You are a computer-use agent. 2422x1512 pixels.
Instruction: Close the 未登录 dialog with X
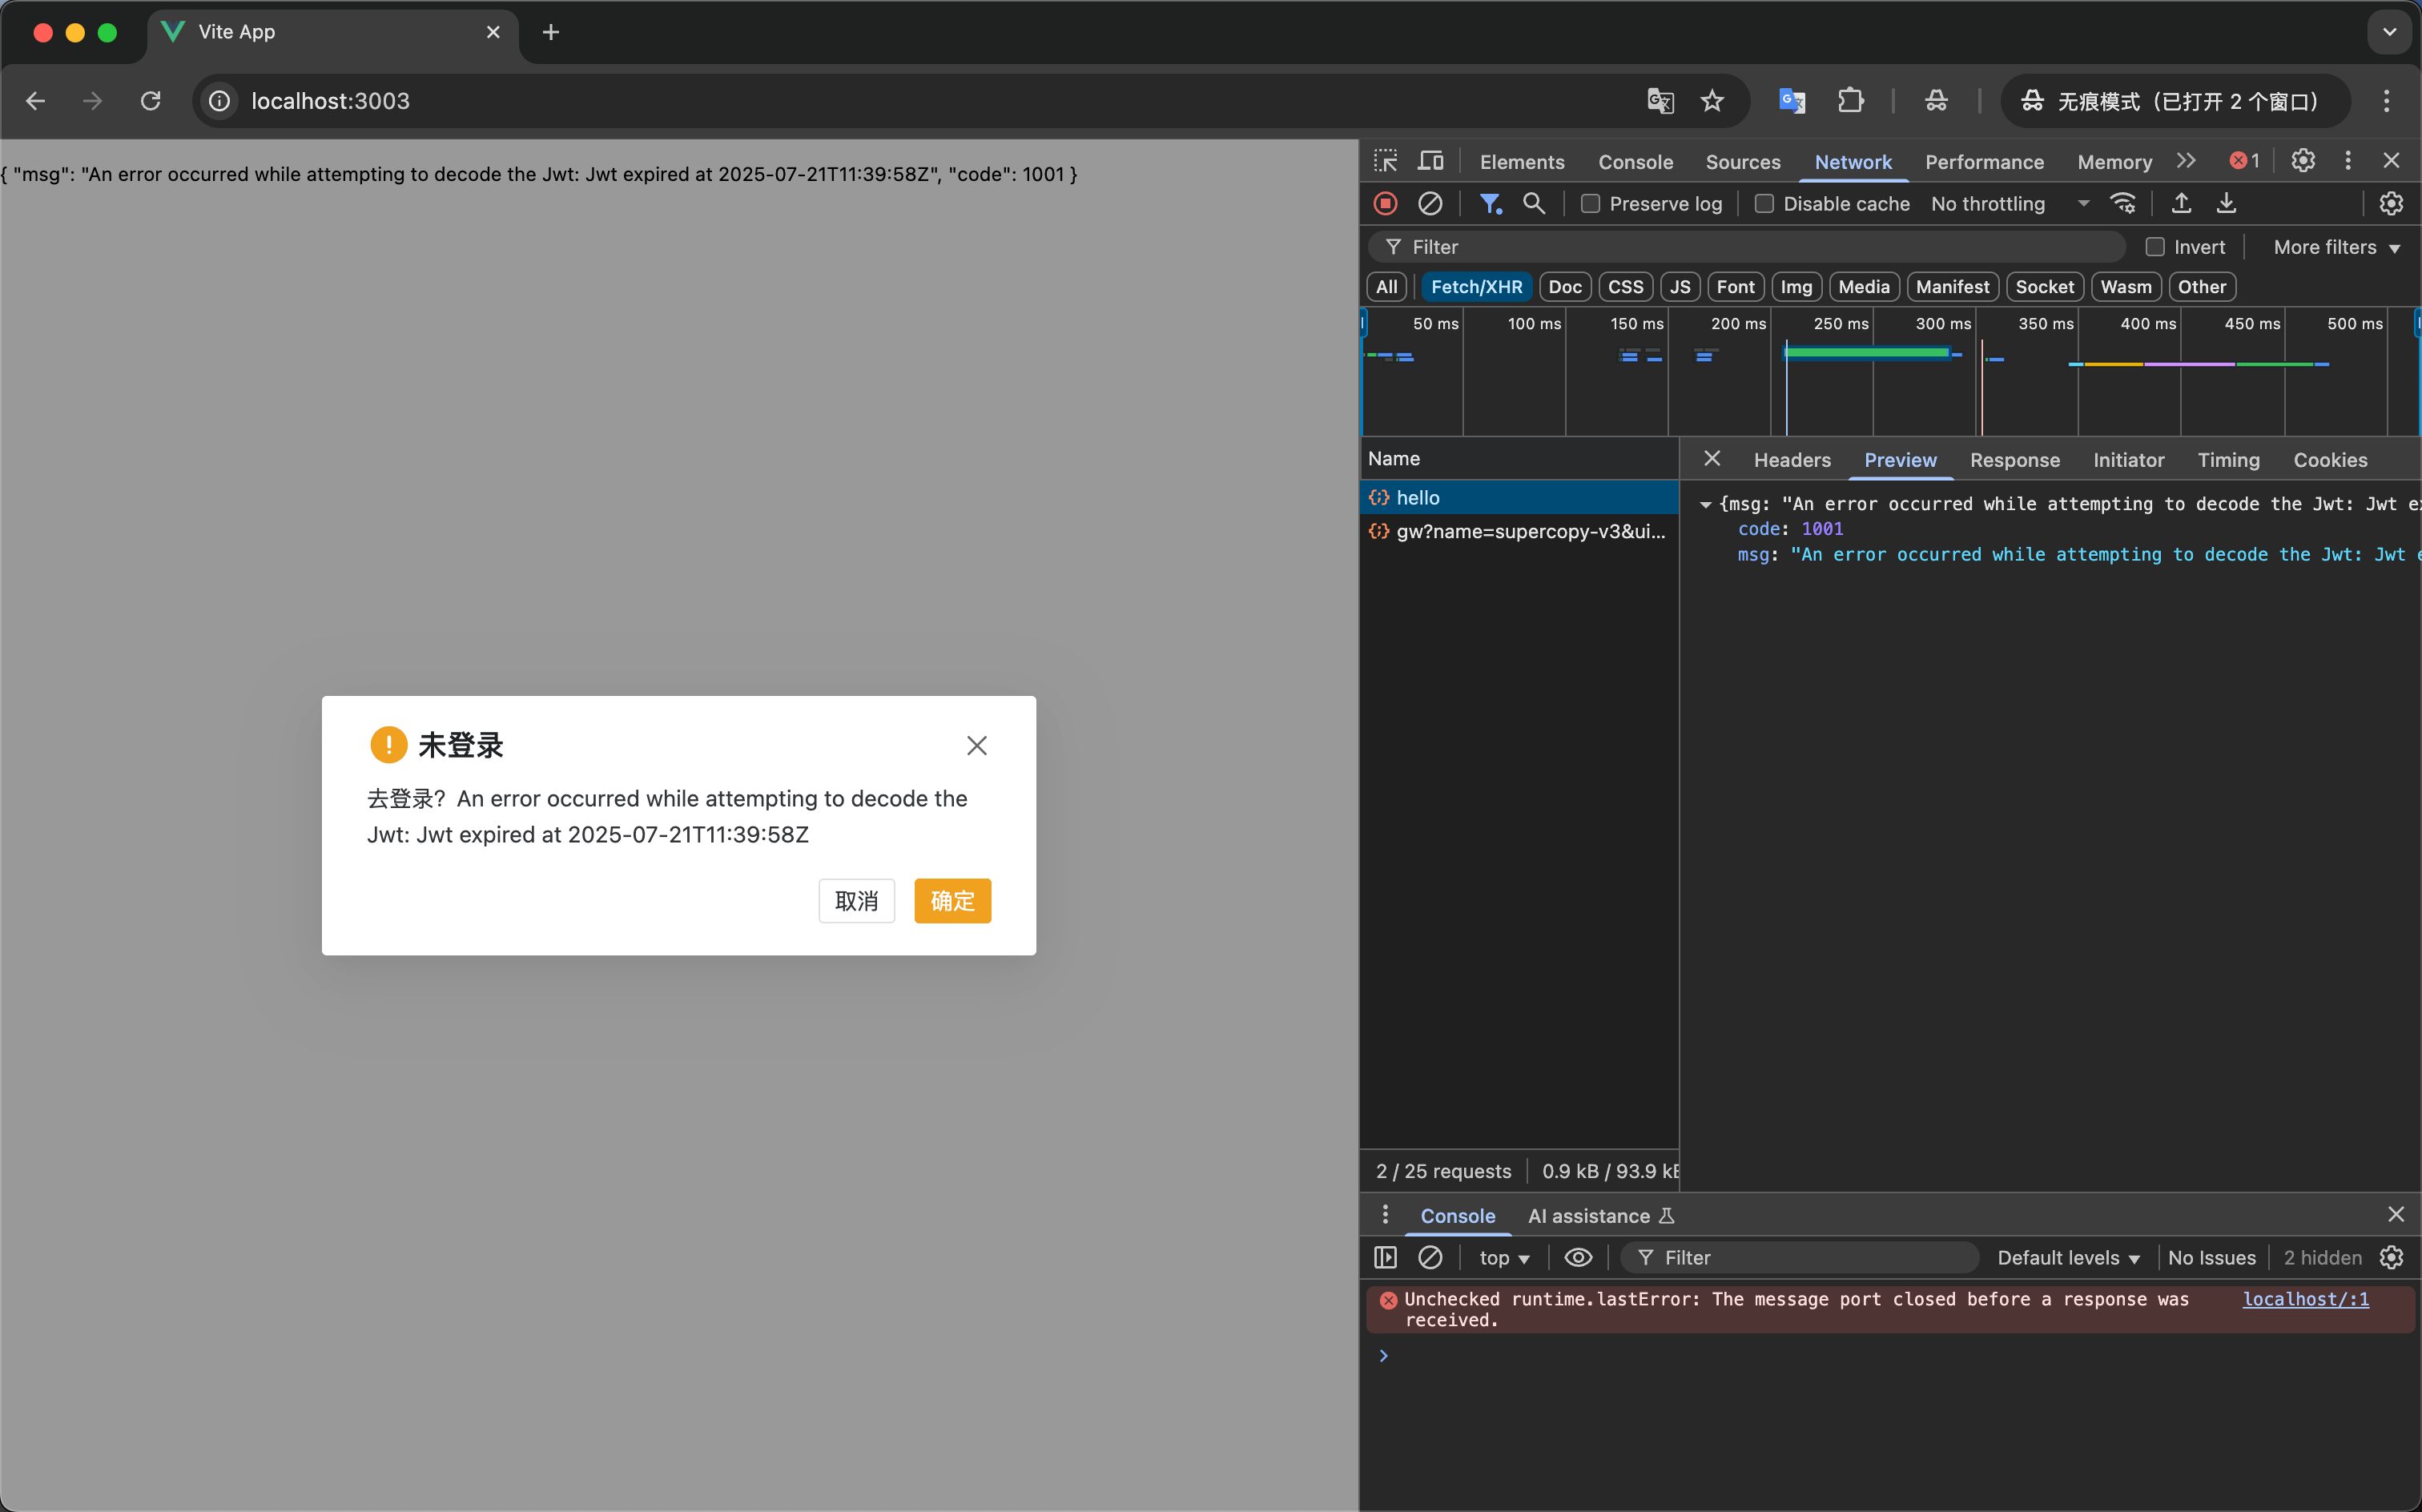pyautogui.click(x=977, y=746)
